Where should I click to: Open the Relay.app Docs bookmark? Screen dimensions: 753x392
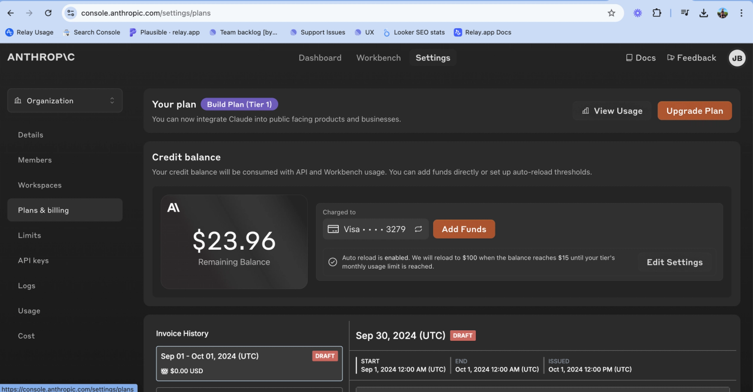[482, 32]
